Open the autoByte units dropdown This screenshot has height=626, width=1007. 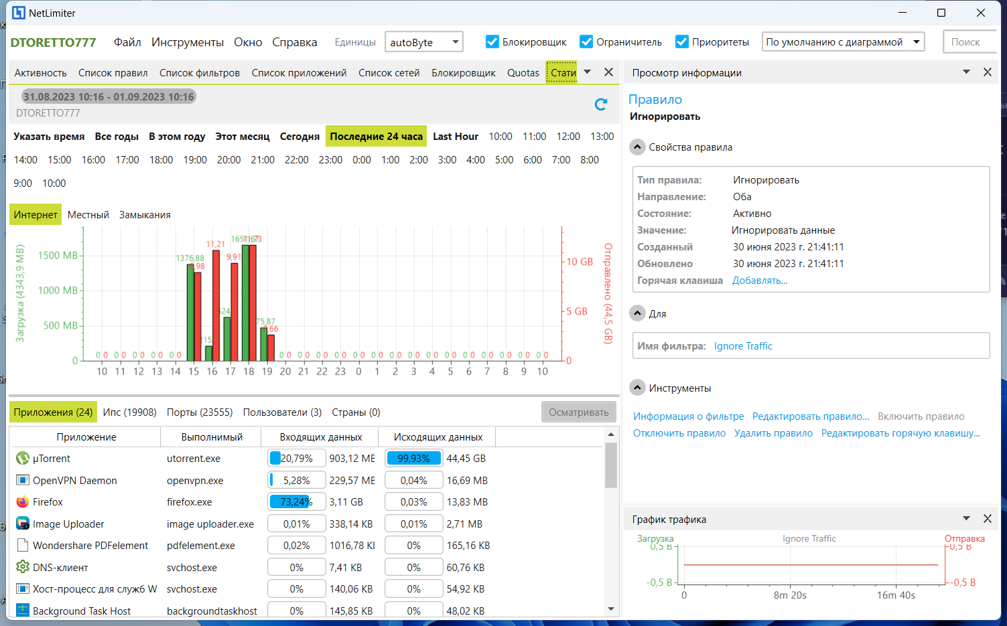click(424, 42)
